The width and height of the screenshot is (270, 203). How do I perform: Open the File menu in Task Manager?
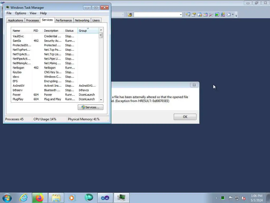click(9, 13)
